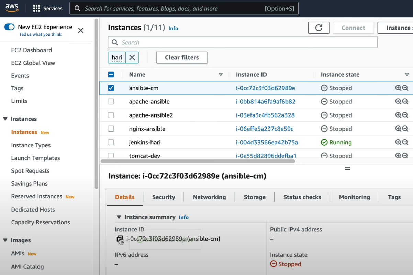Switch to the Details tab
Viewport: 413px width, 275px height.
click(x=125, y=197)
